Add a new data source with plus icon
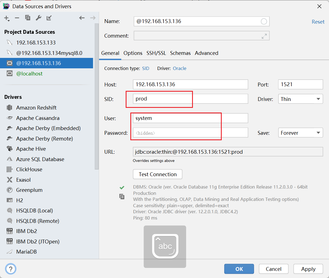This screenshot has width=329, height=278. coord(7,18)
